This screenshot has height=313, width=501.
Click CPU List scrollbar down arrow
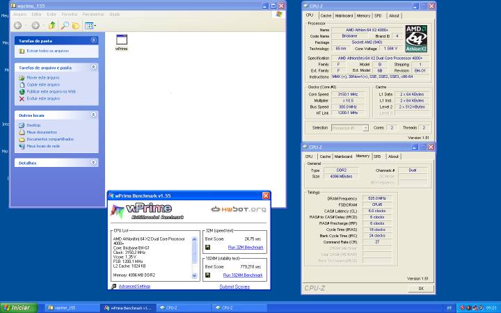[x=194, y=275]
